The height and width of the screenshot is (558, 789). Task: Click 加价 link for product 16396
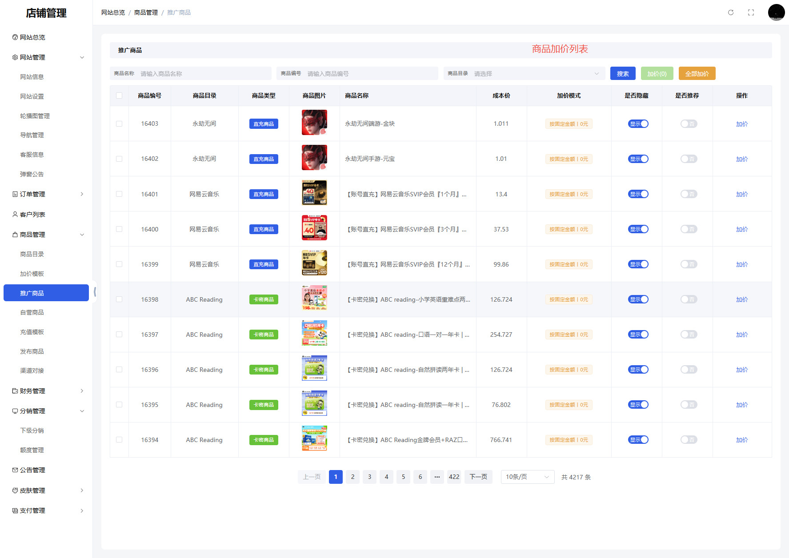pyautogui.click(x=742, y=370)
